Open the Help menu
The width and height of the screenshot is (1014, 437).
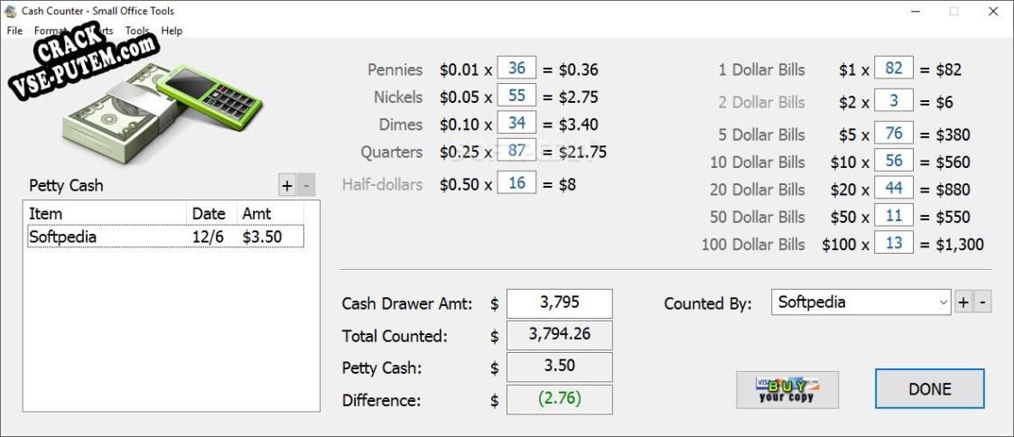172,31
